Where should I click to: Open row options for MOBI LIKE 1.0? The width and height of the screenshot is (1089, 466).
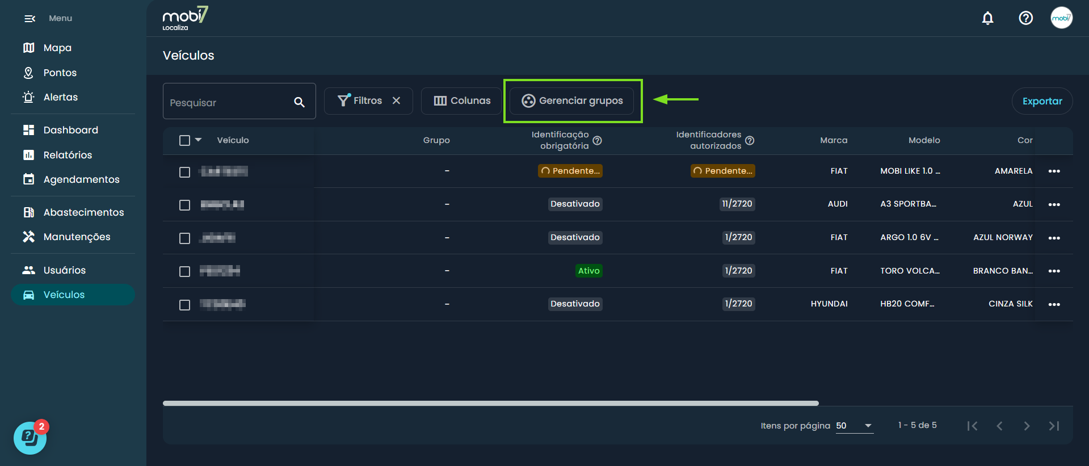[x=1054, y=171]
